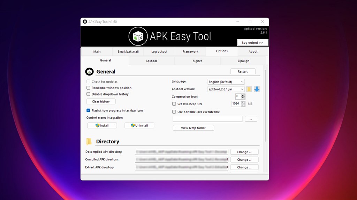The height and width of the screenshot is (200, 357).
Task: Open the About tab
Action: pos(253,52)
